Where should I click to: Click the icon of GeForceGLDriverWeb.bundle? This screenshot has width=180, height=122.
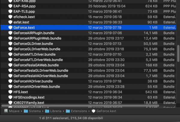(x=10, y=49)
